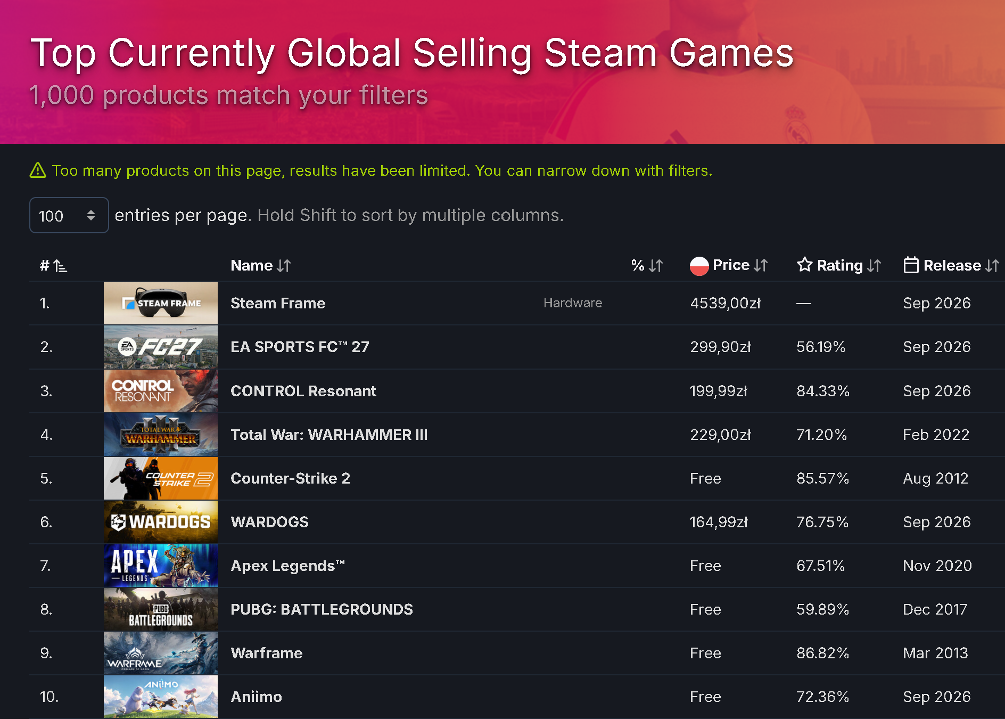
Task: Click the 56.19% rating cell
Action: click(821, 347)
